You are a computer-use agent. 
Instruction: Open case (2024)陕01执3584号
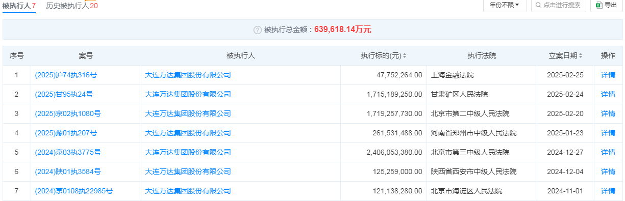68,171
